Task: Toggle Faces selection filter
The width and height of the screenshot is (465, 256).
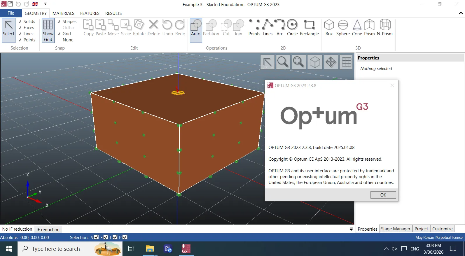Action: [26, 28]
